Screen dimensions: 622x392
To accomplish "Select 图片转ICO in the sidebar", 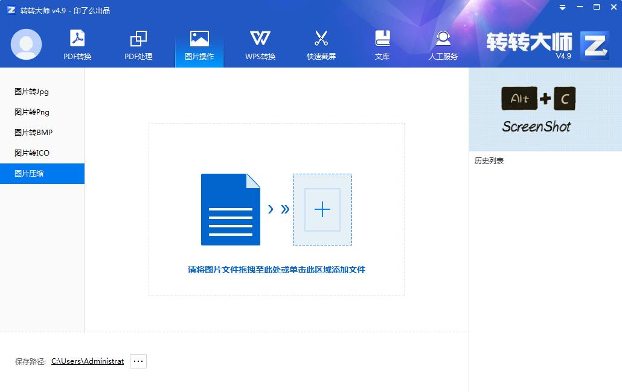I will [31, 153].
